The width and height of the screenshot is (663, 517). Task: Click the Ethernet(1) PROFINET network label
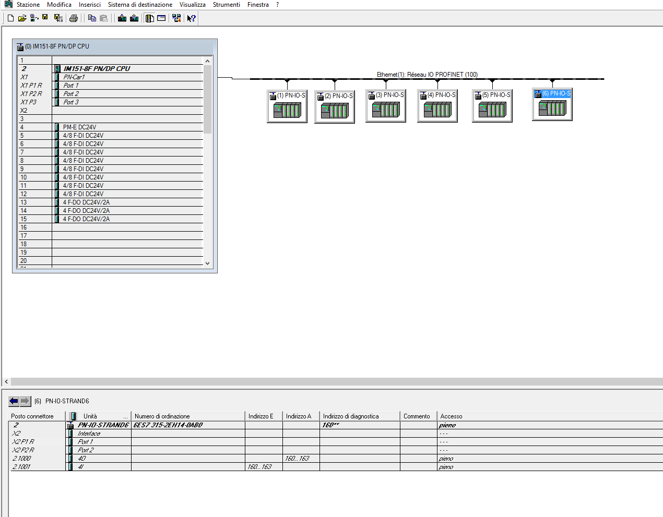pyautogui.click(x=427, y=75)
